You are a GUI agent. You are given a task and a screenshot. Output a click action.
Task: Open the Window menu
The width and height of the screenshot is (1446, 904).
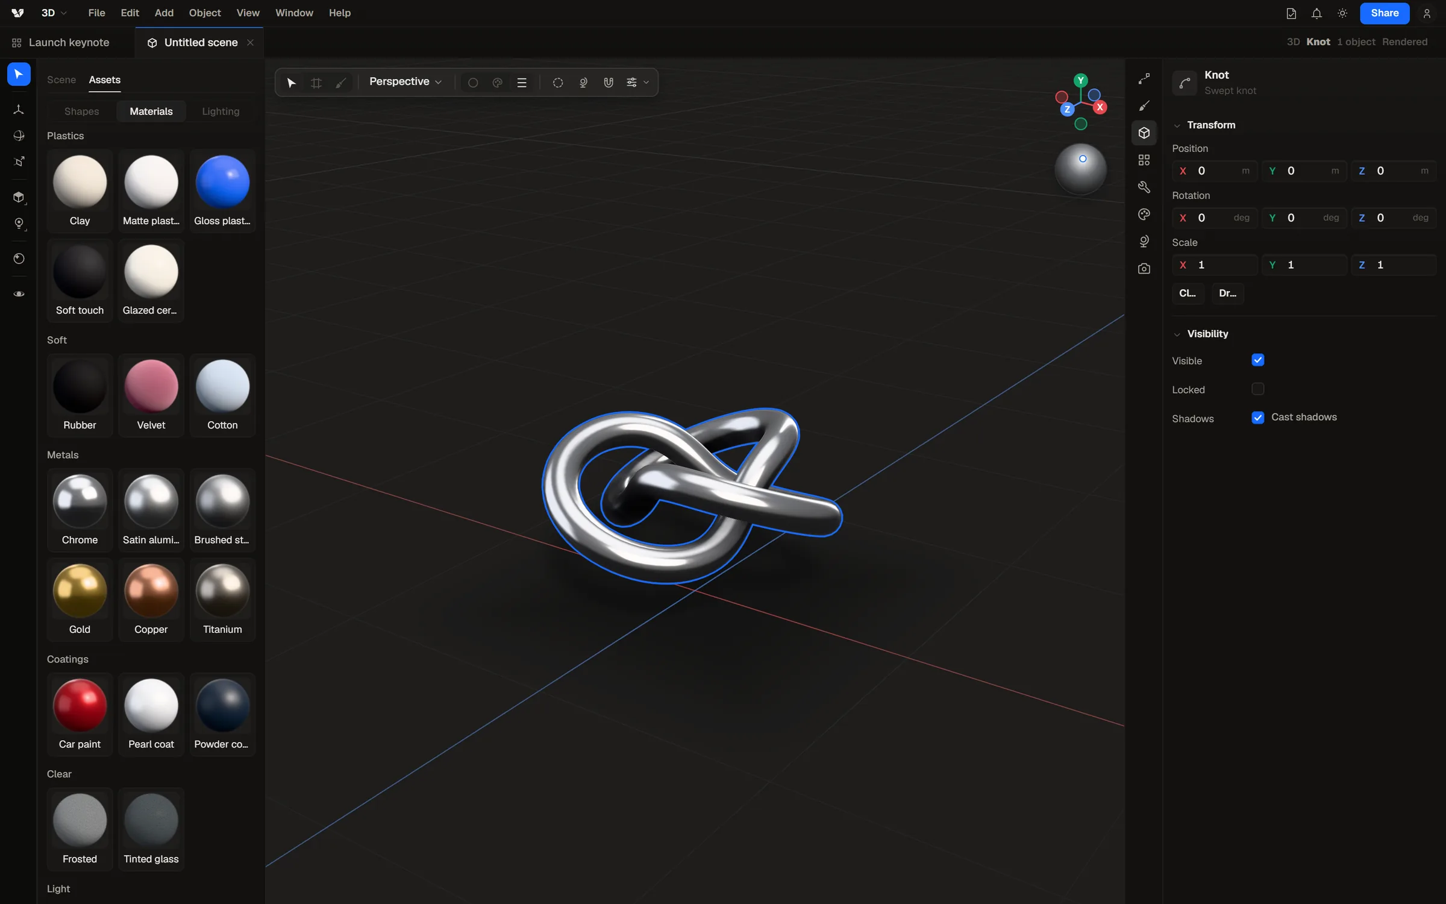[x=294, y=13]
